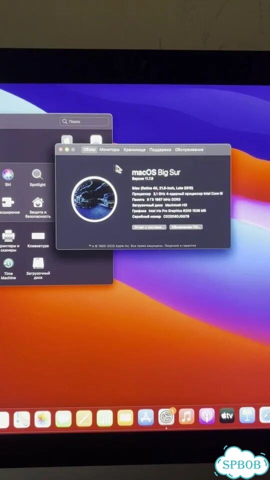Launch Music from the Dock
270x480 pixels.
pyautogui.click(x=186, y=416)
